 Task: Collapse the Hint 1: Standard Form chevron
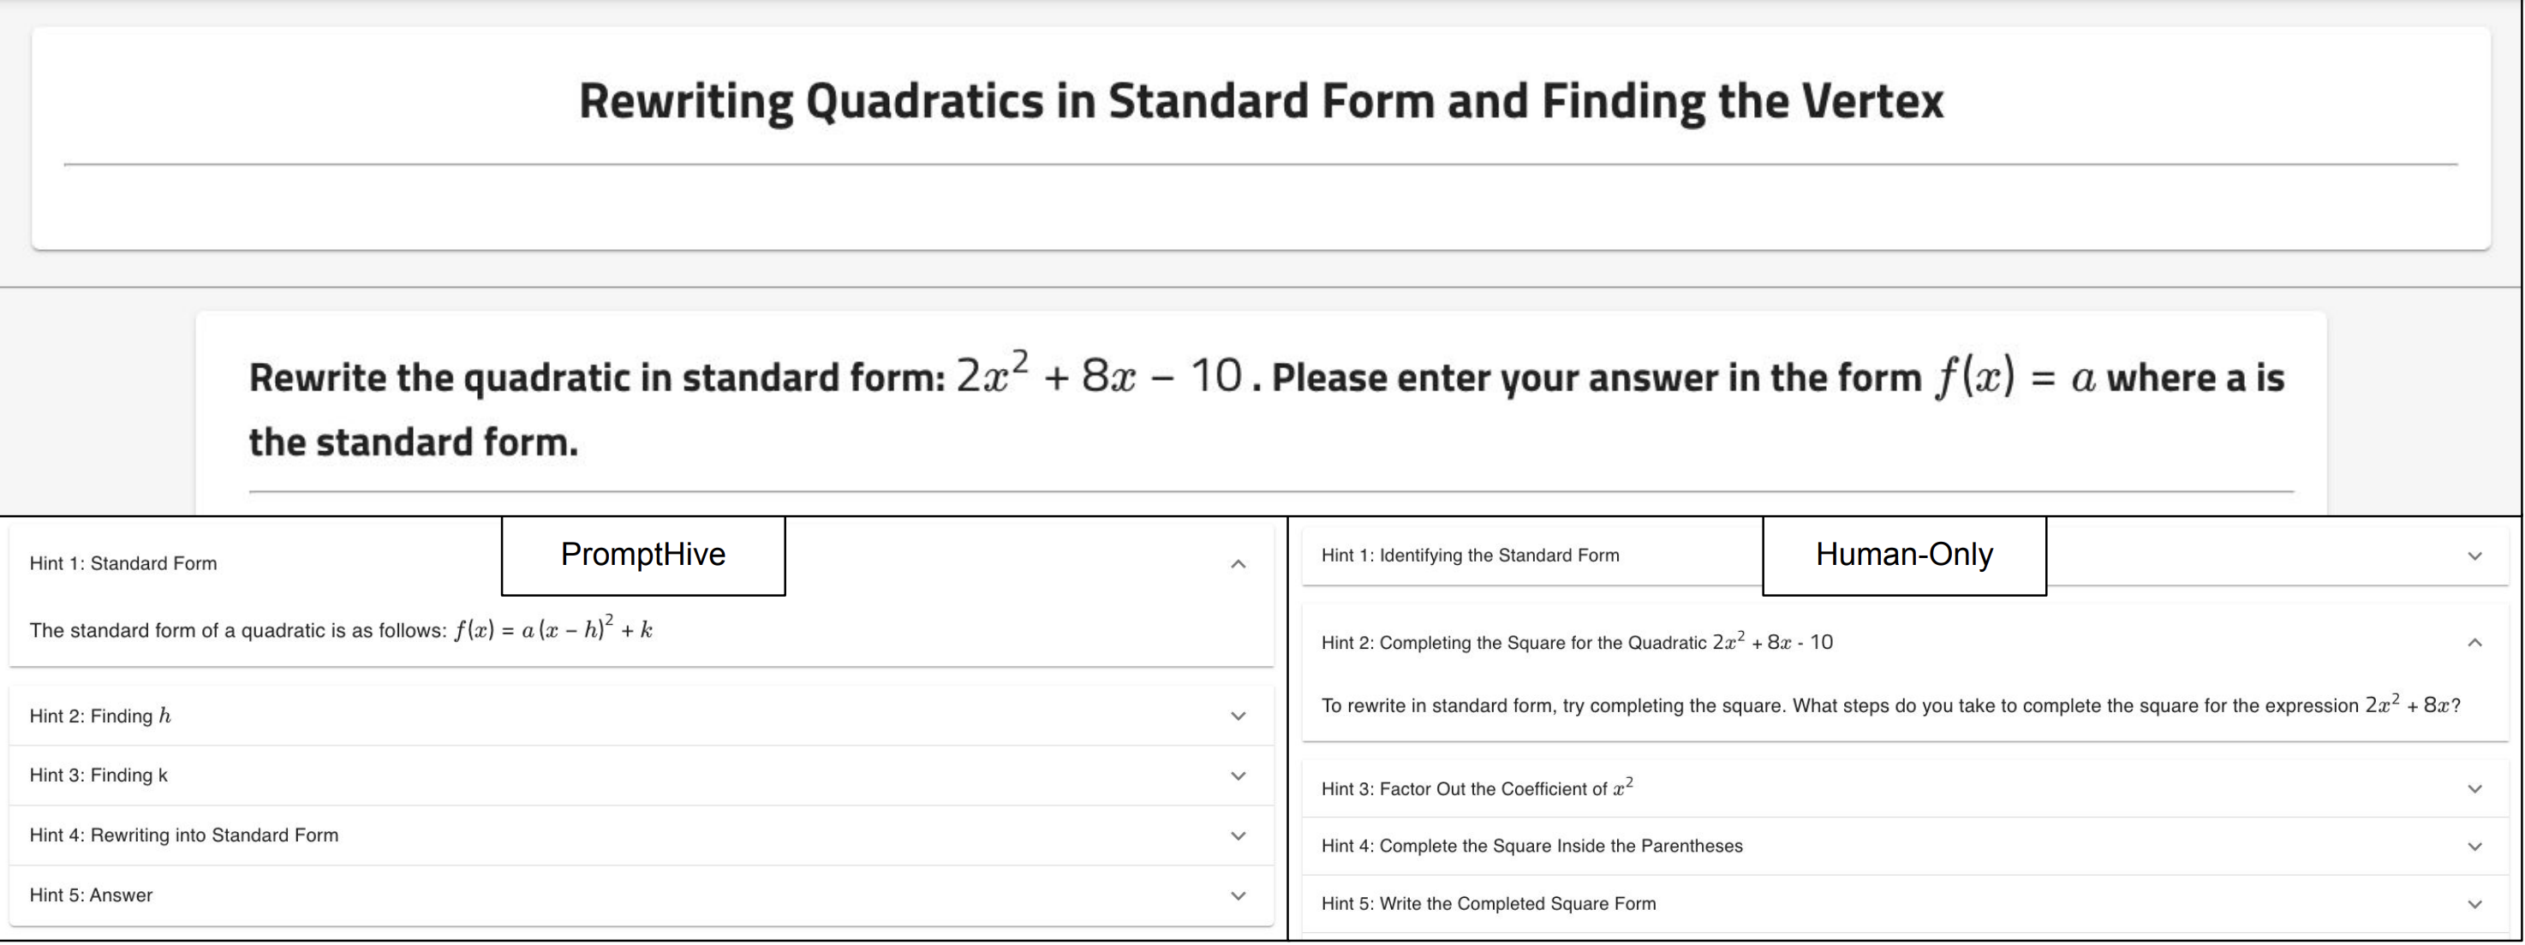click(x=1238, y=564)
